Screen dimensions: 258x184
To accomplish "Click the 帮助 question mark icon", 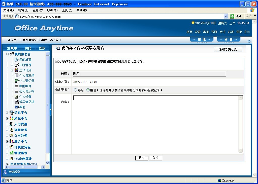I will (x=17, y=107).
